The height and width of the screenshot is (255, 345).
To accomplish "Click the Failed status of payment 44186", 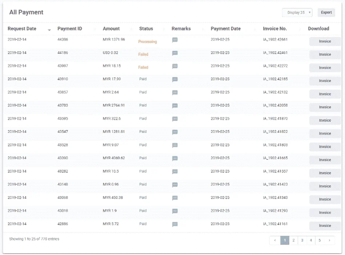I will pos(143,54).
